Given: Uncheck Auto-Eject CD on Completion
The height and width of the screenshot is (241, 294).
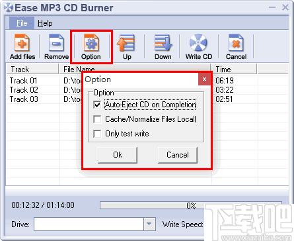Looking at the screenshot, I should tap(97, 105).
